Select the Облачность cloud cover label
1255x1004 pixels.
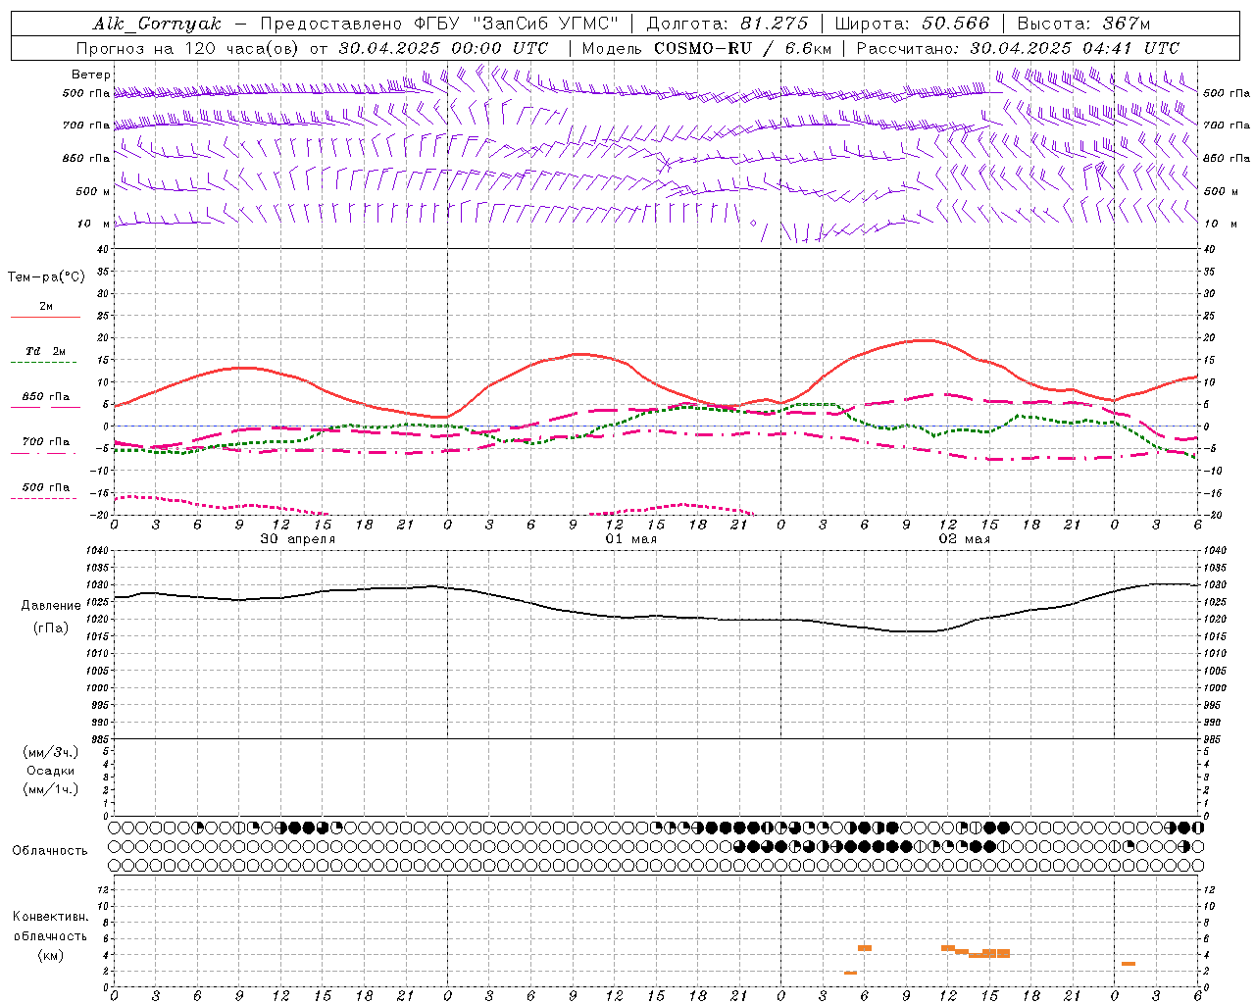click(x=50, y=850)
